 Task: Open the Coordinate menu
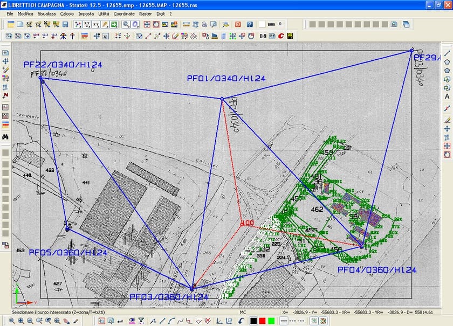[x=124, y=14]
